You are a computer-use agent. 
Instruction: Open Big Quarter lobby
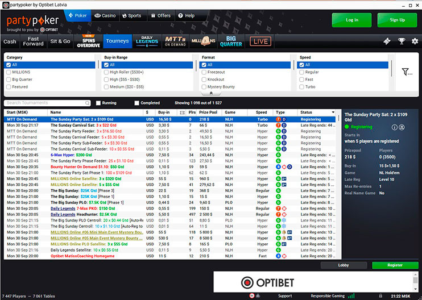click(231, 41)
